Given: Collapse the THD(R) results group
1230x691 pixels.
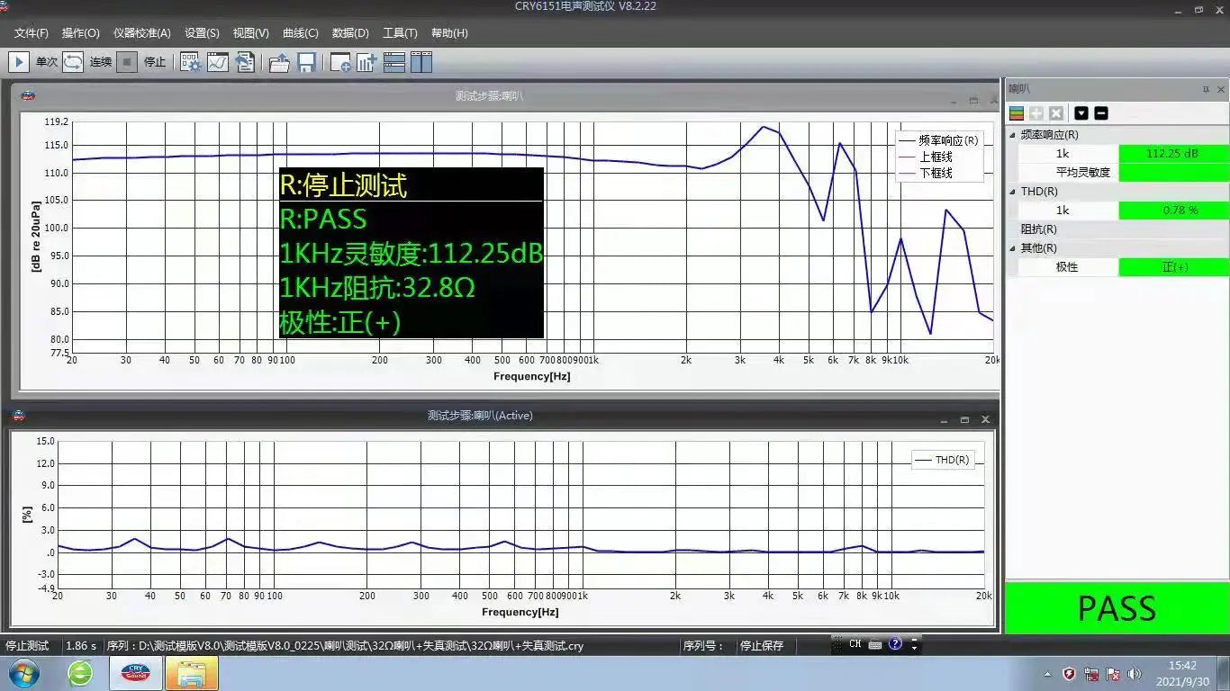Looking at the screenshot, I should 1013,192.
